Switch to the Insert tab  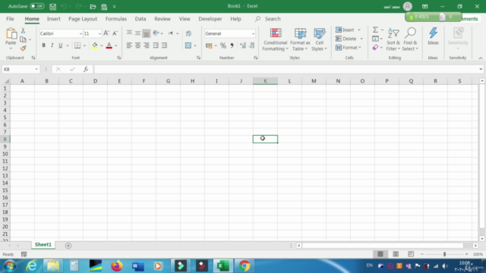[54, 19]
